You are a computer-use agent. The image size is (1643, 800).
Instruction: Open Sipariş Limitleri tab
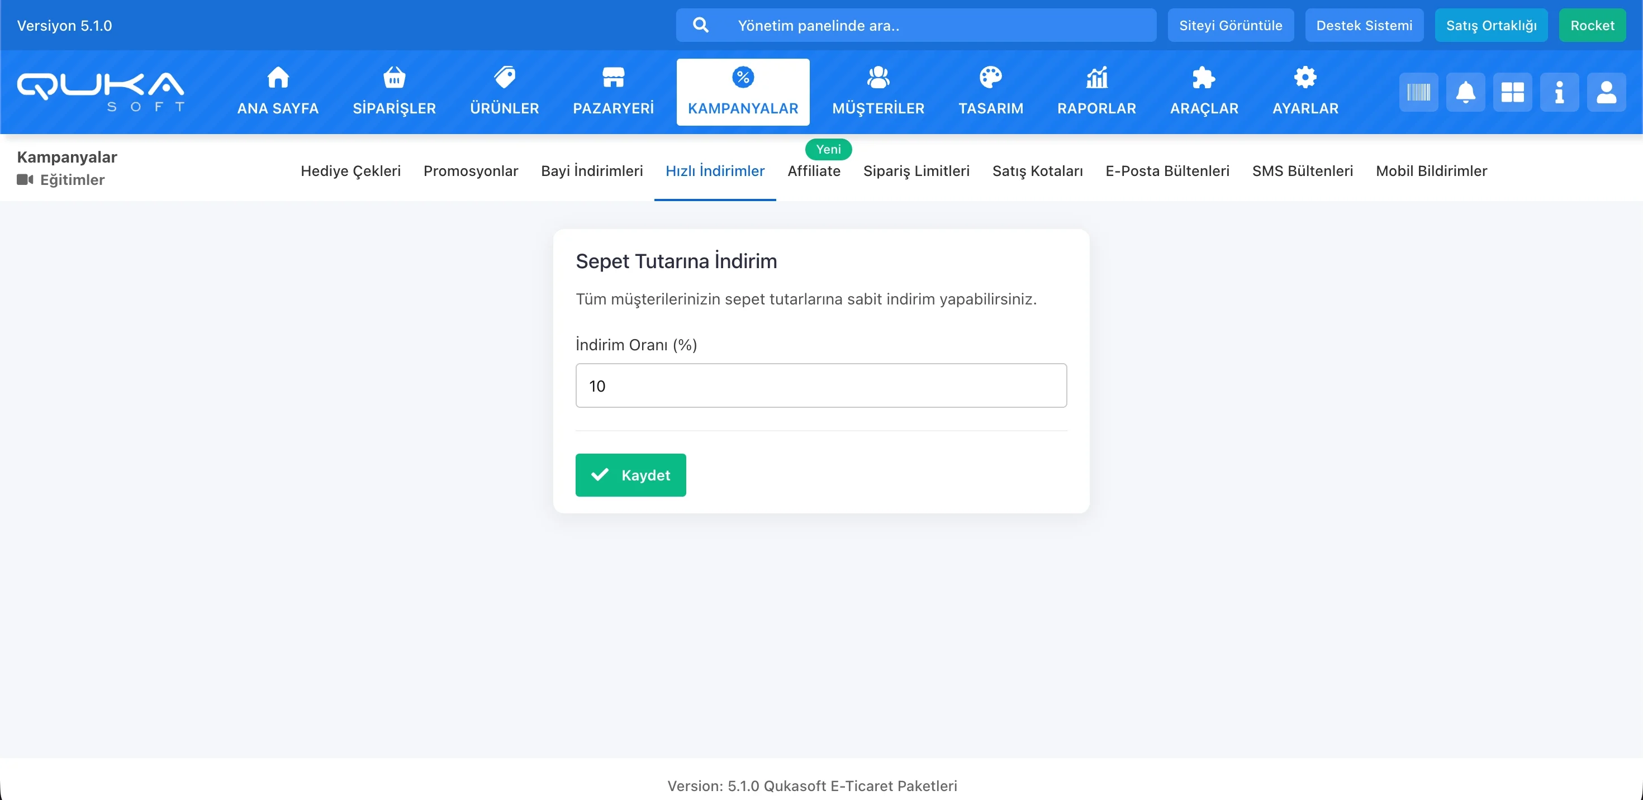916,171
